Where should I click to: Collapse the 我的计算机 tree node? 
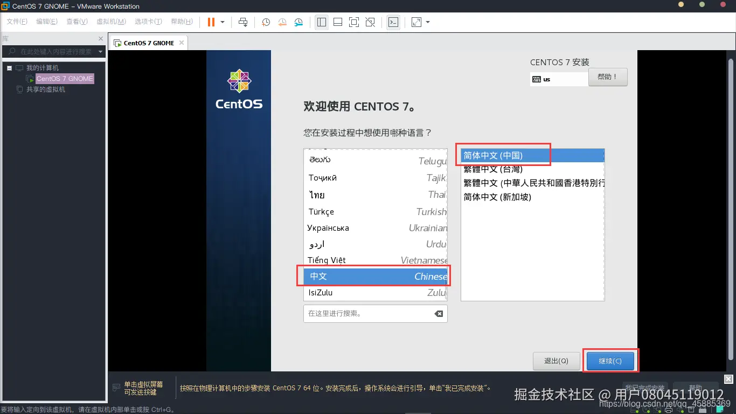pyautogui.click(x=9, y=68)
